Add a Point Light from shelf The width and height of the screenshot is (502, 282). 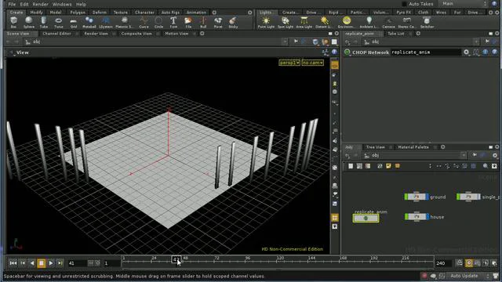tap(266, 23)
